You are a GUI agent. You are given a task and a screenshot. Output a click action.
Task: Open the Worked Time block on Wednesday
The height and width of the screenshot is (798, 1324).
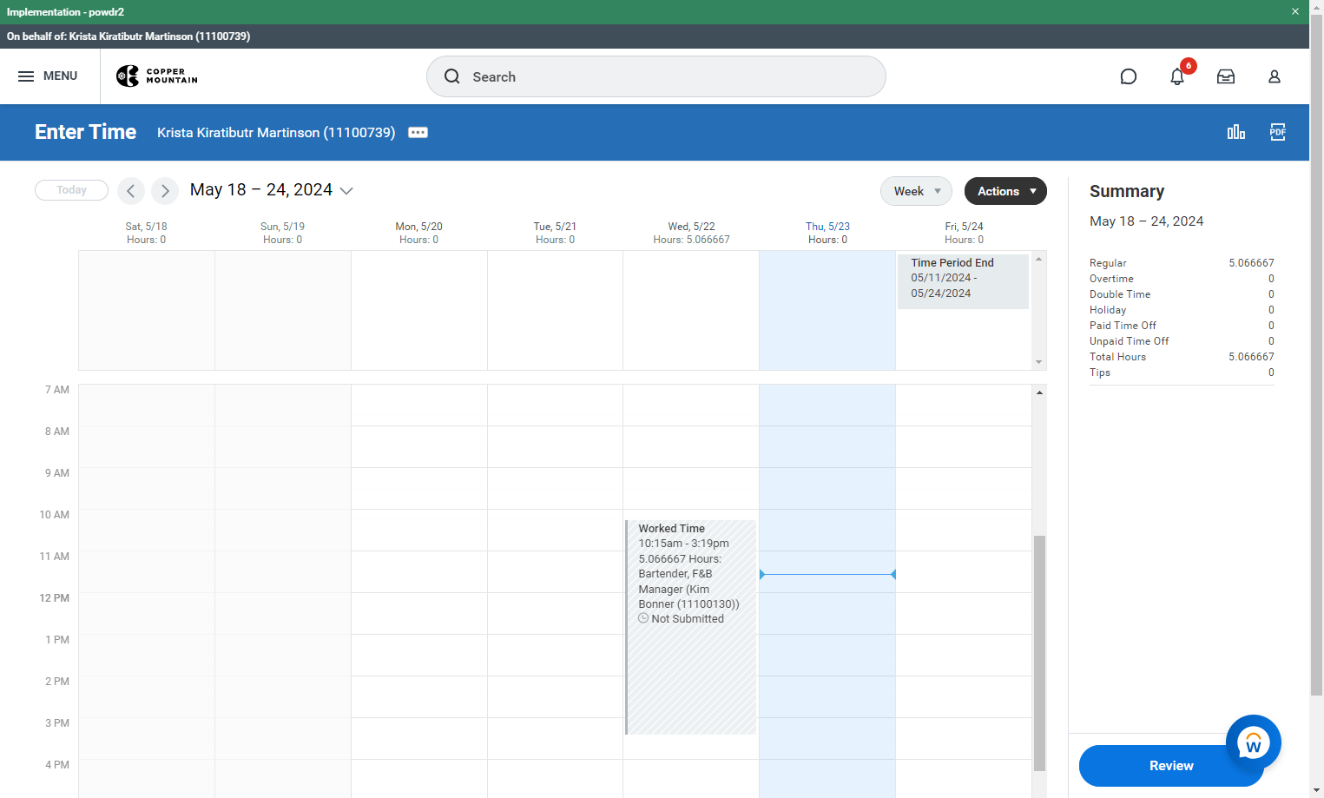(691, 627)
